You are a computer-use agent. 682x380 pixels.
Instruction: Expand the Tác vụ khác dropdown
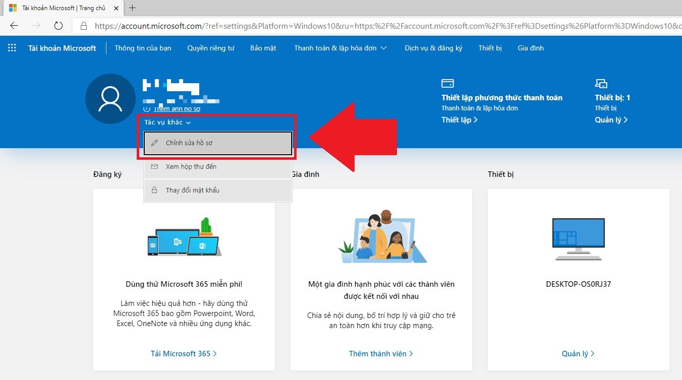(x=167, y=122)
